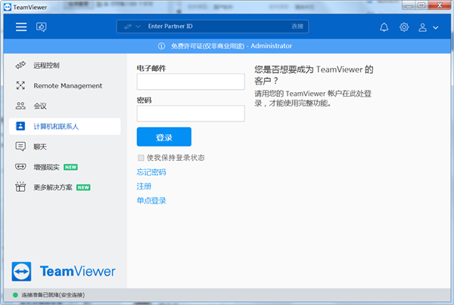Click the user account icon

422,27
